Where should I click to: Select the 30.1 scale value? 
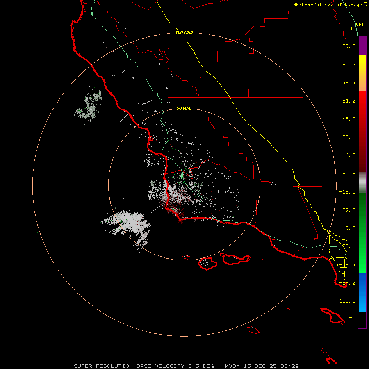click(349, 137)
